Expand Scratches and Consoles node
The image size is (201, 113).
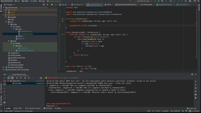coord(3,70)
